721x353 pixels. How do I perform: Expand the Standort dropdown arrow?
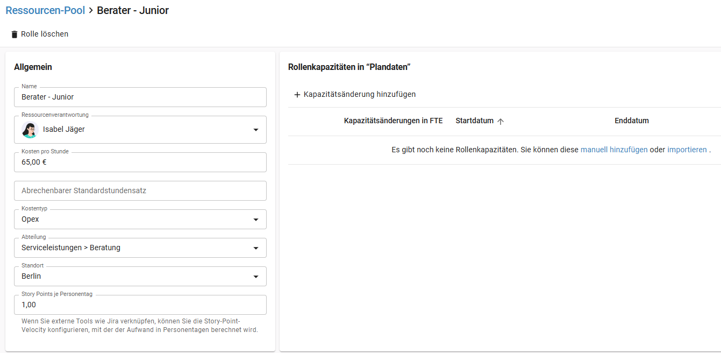coord(255,277)
